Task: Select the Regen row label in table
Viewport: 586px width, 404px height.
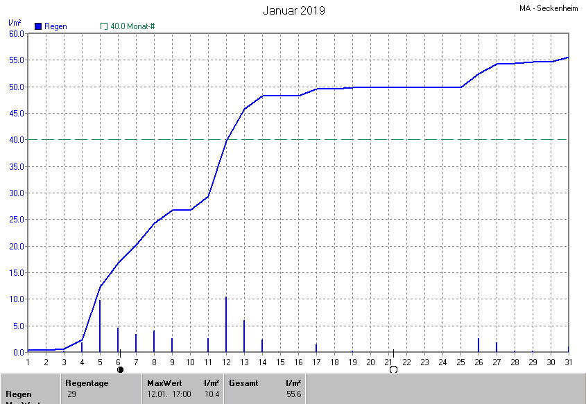Action: click(17, 394)
